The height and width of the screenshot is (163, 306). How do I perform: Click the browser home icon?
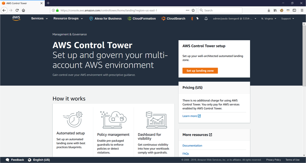coord(23,10)
